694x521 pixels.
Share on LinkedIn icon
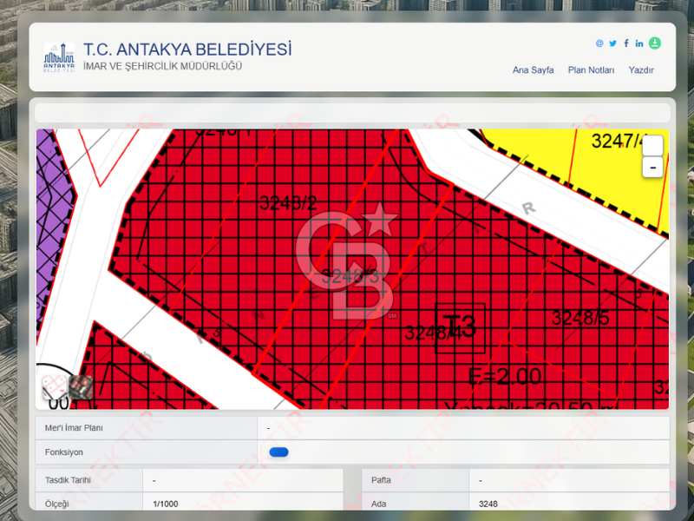point(639,43)
